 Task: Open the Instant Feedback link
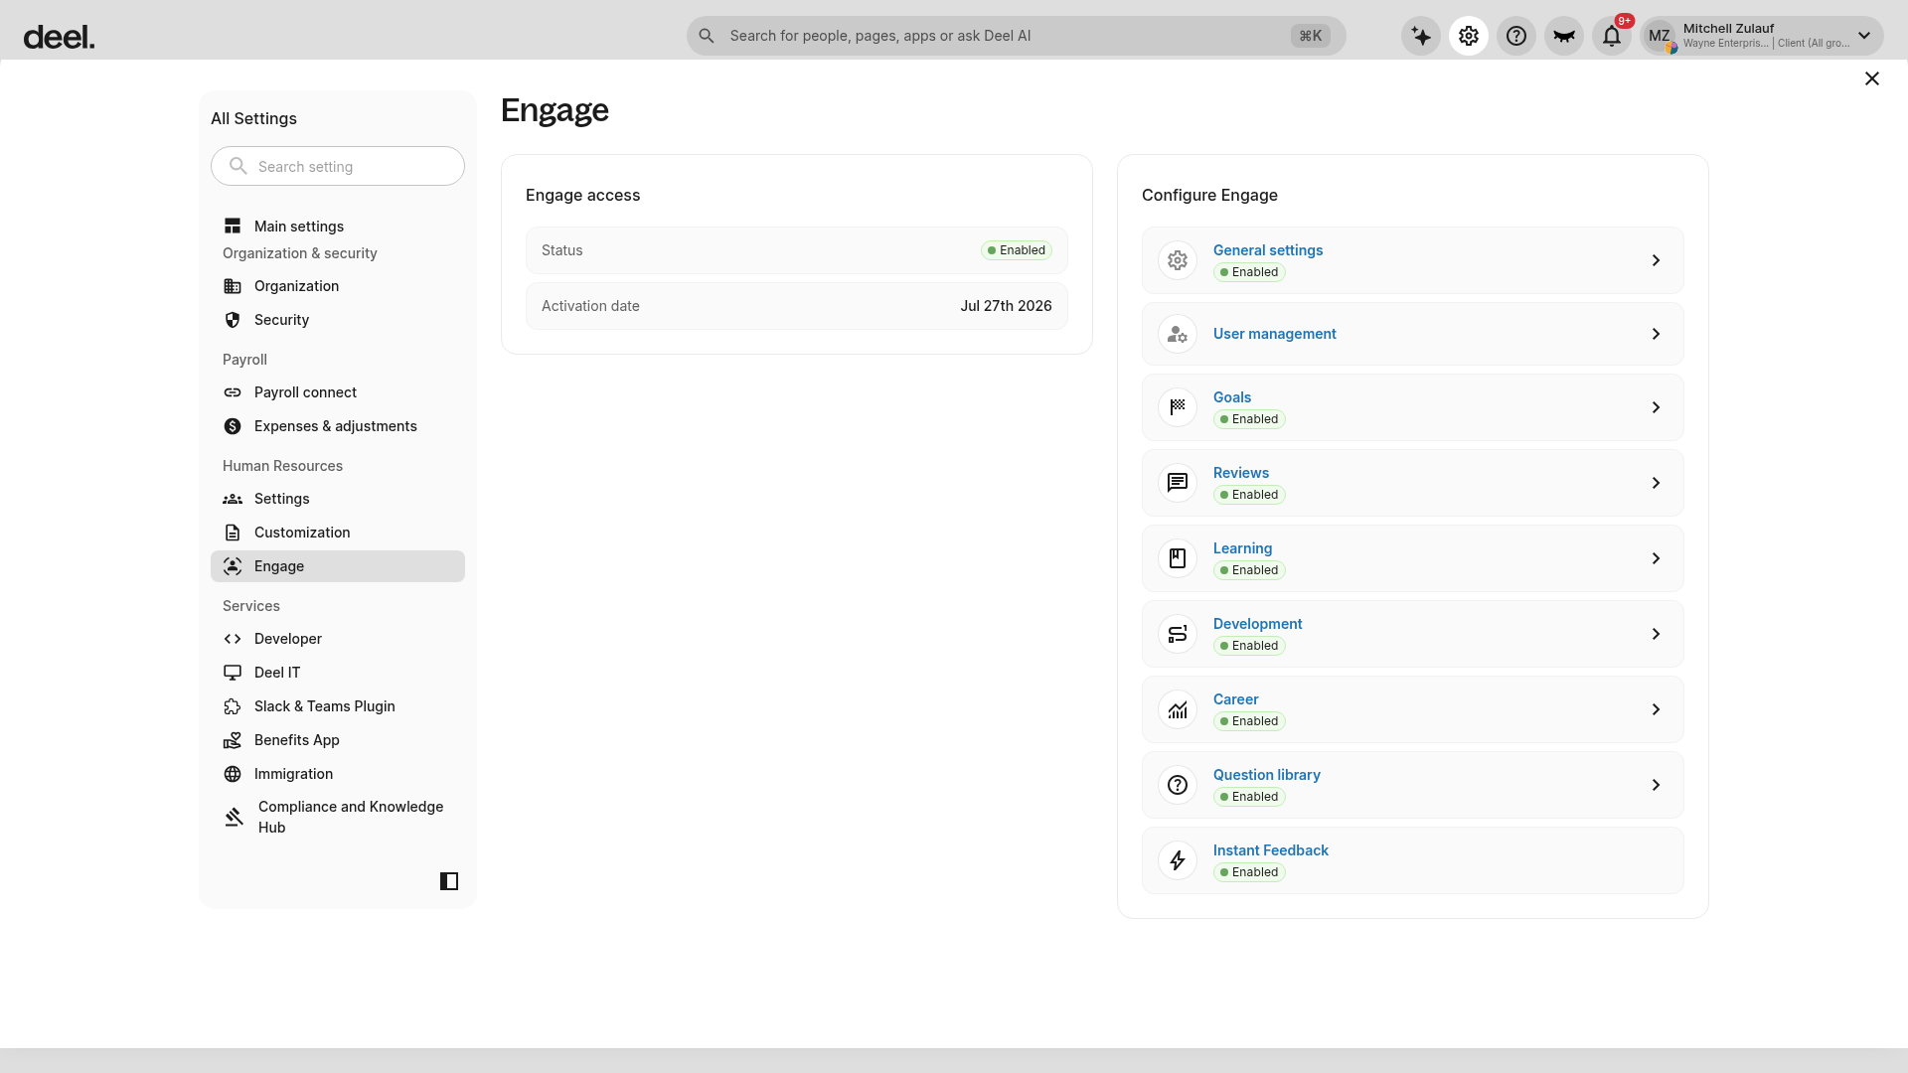point(1271,850)
